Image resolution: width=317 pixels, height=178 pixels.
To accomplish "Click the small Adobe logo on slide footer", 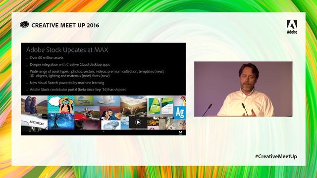I will tap(180, 133).
